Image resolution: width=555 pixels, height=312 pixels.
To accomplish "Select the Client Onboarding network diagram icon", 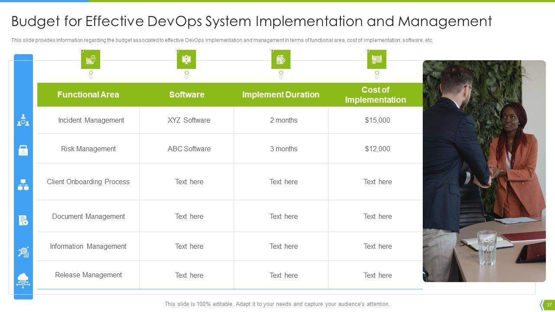I will 23,185.
